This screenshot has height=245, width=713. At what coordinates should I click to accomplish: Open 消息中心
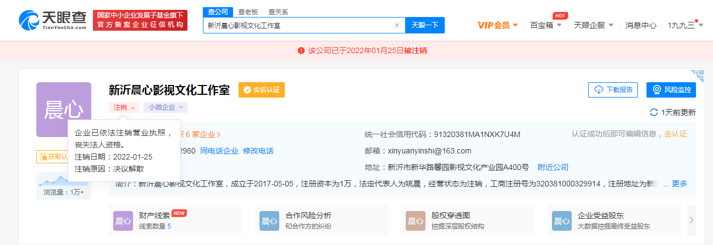[641, 25]
